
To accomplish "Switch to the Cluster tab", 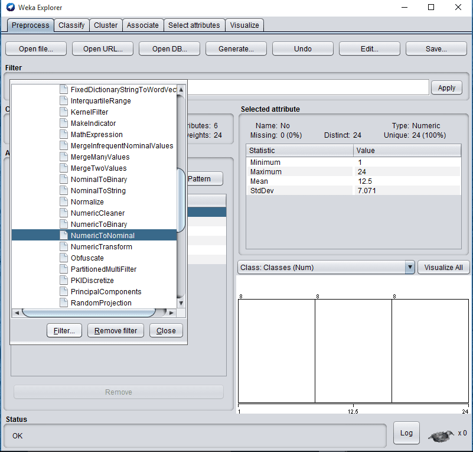I will click(x=106, y=25).
